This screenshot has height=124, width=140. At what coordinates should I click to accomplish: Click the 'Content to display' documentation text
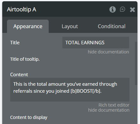(29, 117)
